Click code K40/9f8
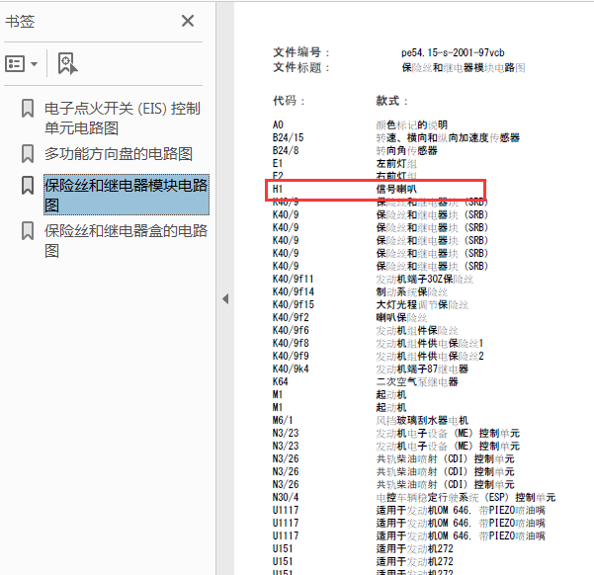The height and width of the screenshot is (575, 594). point(291,343)
